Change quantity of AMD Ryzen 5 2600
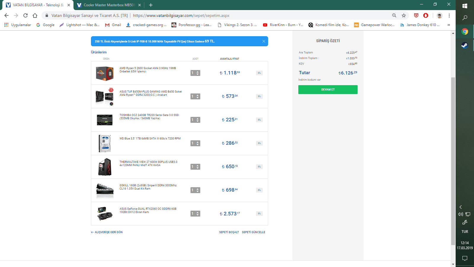Image resolution: width=474 pixels, height=267 pixels. (x=195, y=73)
